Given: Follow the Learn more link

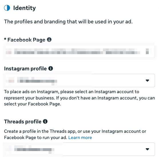Looking at the screenshot, I should click(80, 138).
